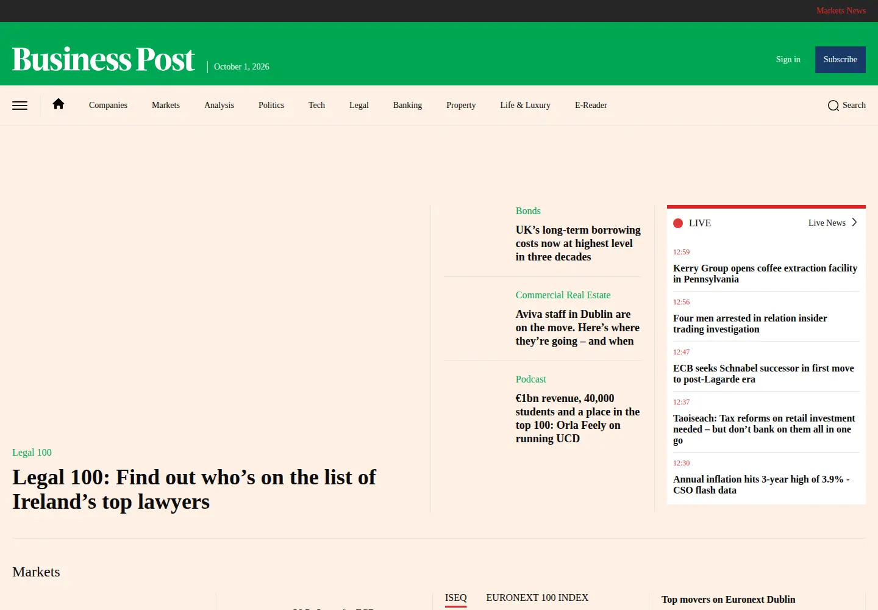This screenshot has height=610, width=878.
Task: Click the Business Post logo
Action: (103, 59)
